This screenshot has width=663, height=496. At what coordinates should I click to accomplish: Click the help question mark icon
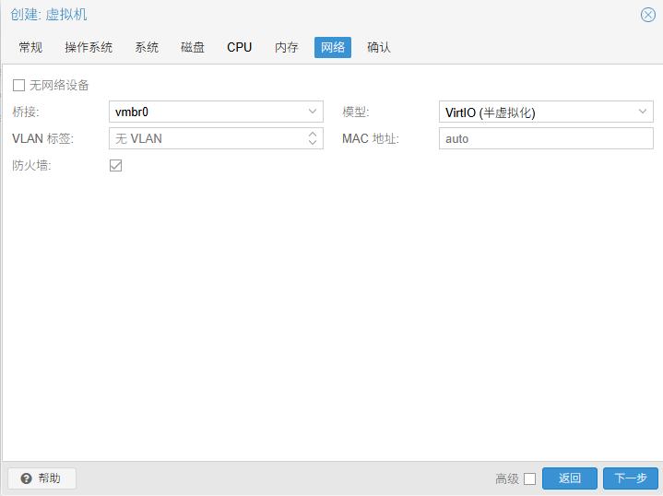(x=26, y=478)
